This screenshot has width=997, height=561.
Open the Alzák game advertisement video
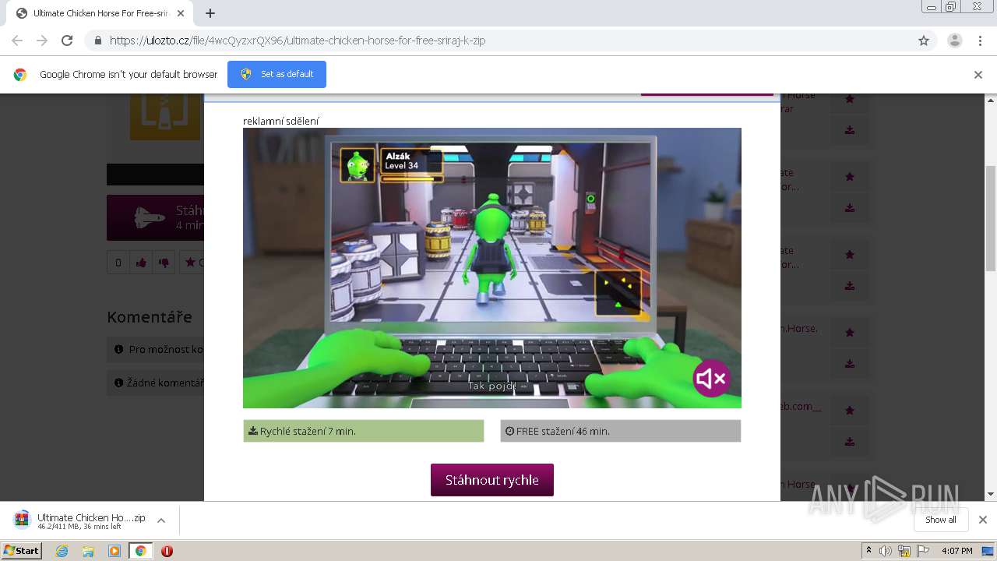(x=492, y=268)
